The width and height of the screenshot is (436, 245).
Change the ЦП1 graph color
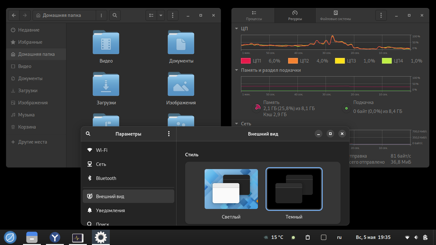click(x=246, y=61)
